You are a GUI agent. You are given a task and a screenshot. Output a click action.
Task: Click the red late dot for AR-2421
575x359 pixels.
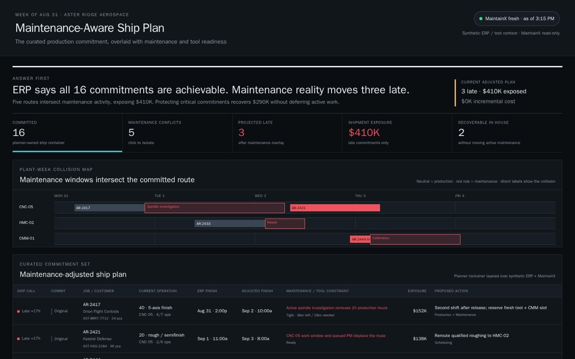(x=18, y=339)
